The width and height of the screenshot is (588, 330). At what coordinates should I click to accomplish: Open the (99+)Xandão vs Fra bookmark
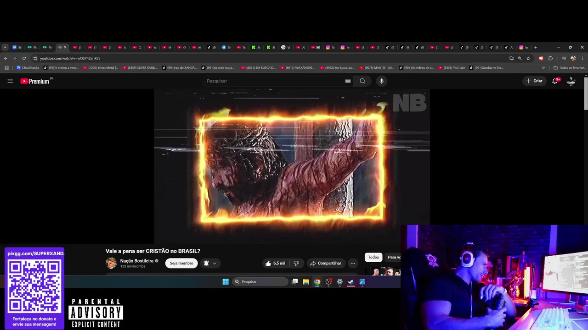click(x=486, y=68)
